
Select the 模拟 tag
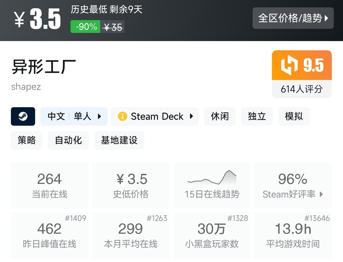click(294, 116)
